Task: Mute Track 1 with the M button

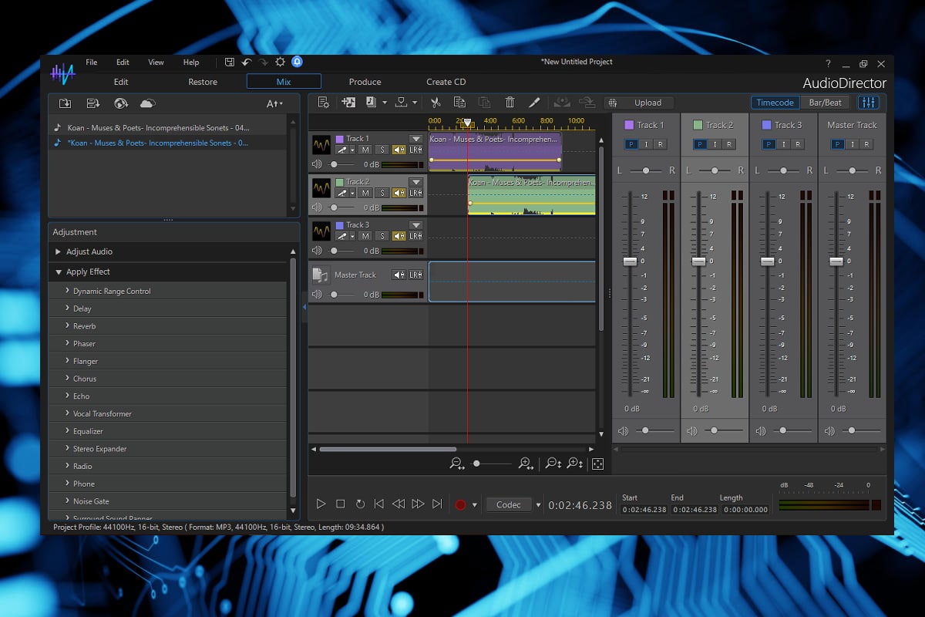Action: pos(365,150)
